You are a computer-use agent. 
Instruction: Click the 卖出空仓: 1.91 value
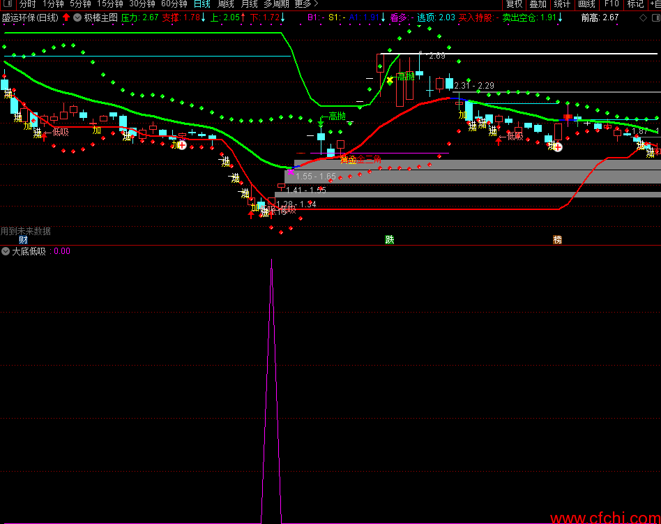point(529,17)
